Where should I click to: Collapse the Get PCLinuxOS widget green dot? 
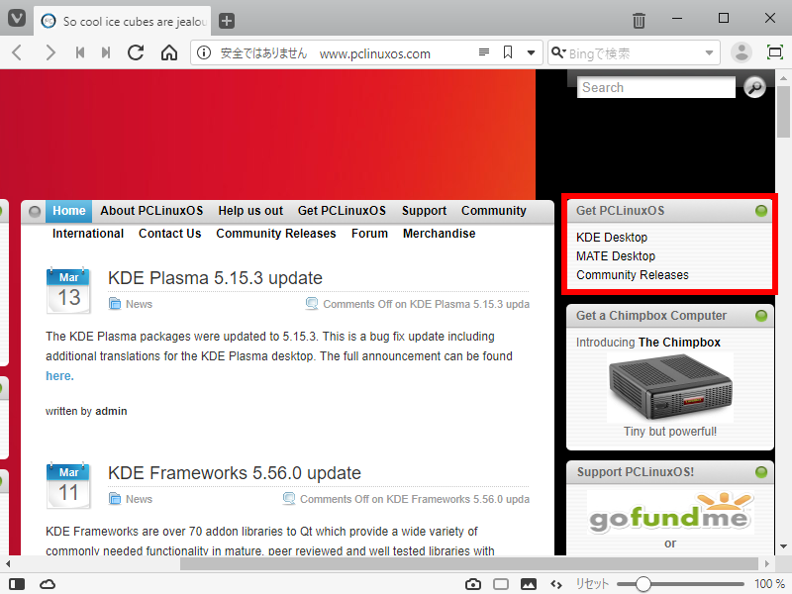pos(761,211)
